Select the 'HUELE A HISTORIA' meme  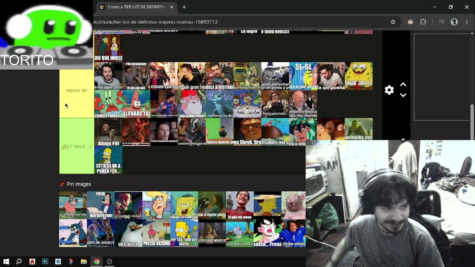[x=220, y=76]
